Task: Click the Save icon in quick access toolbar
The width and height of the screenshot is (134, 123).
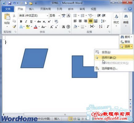Action: click(10, 3)
